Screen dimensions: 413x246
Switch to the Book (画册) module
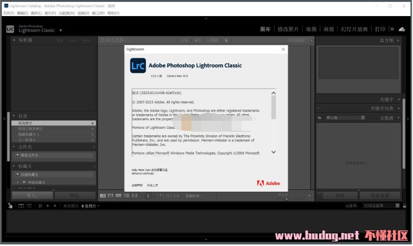pyautogui.click(x=329, y=29)
